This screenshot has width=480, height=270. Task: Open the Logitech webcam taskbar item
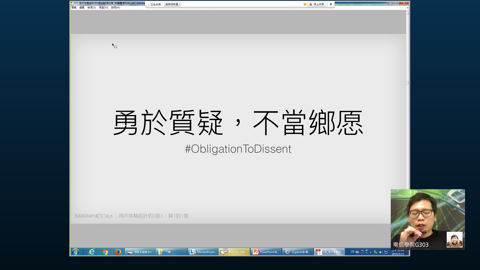click(297, 252)
